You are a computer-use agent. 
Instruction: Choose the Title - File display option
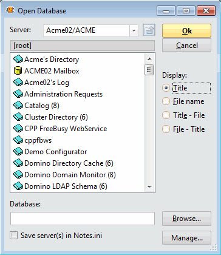(x=166, y=115)
